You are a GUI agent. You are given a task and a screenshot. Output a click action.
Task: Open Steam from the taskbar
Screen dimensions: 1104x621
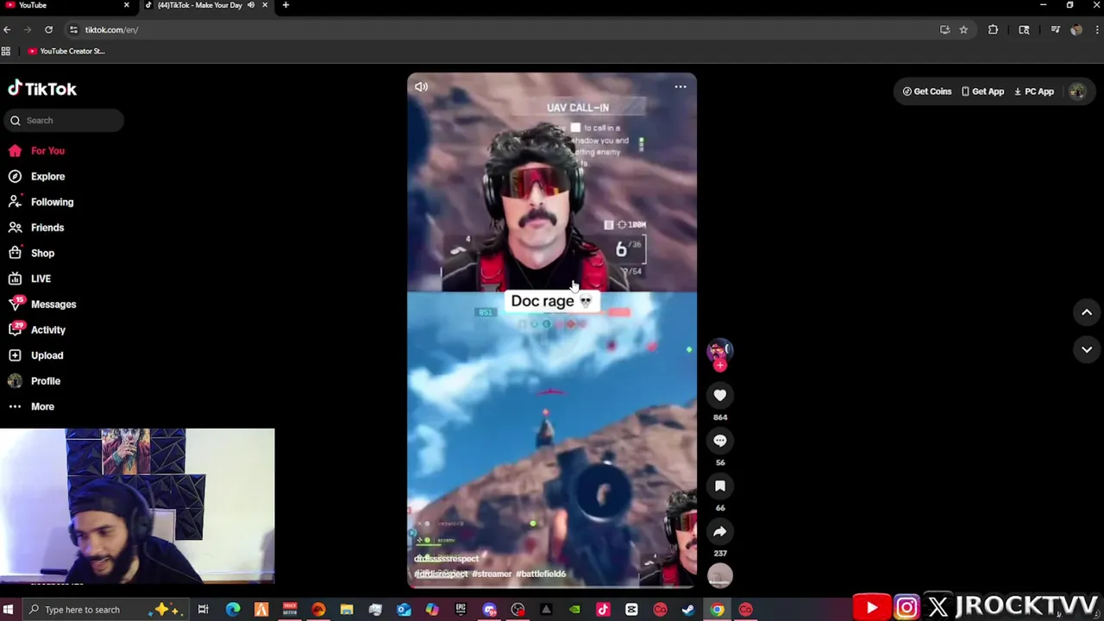pos(688,610)
